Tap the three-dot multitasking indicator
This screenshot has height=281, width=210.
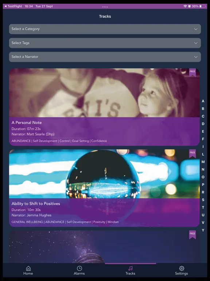[105, 7]
